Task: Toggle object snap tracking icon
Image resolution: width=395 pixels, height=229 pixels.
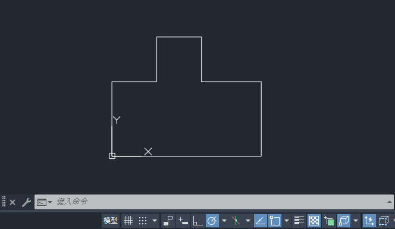Action: (260, 221)
